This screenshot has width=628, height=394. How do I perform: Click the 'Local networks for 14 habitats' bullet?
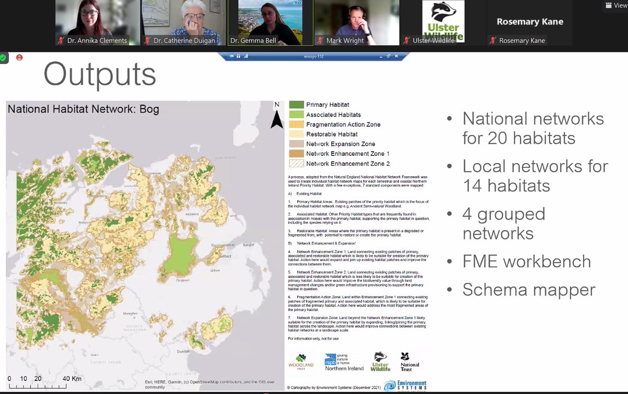point(535,176)
